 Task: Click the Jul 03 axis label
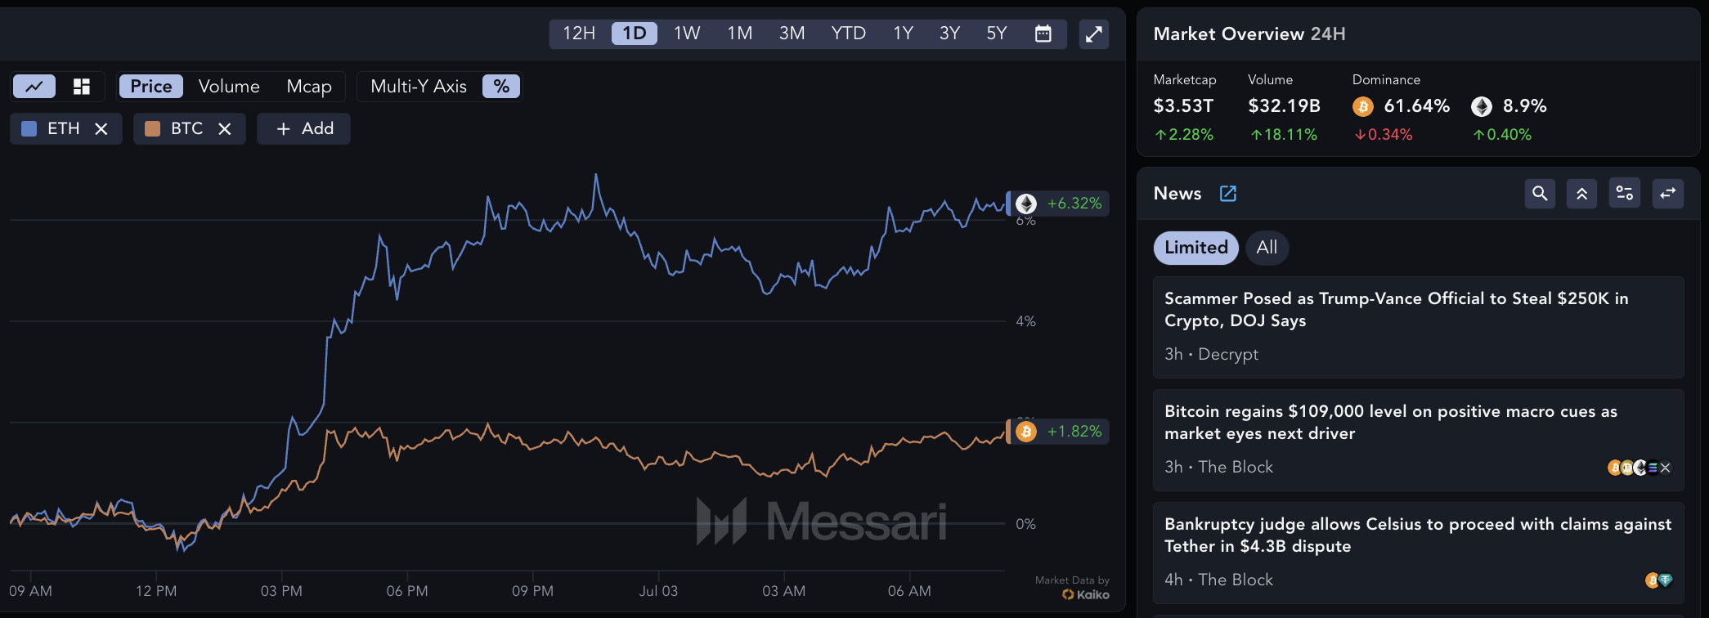click(x=658, y=591)
